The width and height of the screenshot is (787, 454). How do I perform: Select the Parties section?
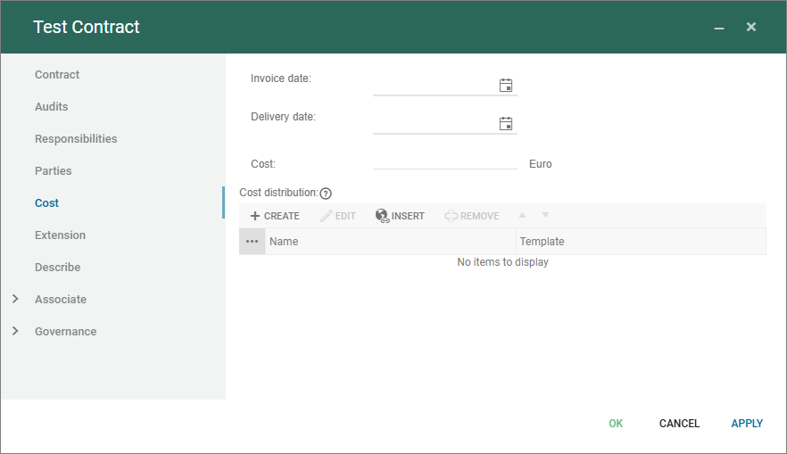54,171
